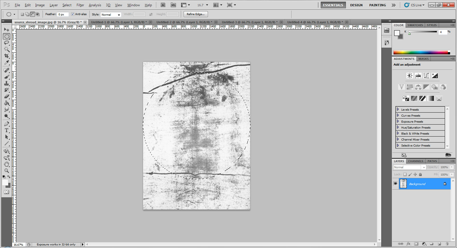This screenshot has height=248, width=457.
Task: Launch Adobe Bridge from application bar
Action: [163, 5]
